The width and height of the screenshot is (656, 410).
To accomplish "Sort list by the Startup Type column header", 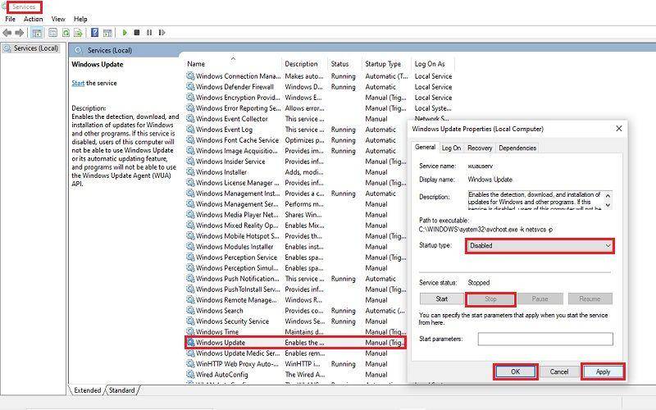I will [386, 64].
